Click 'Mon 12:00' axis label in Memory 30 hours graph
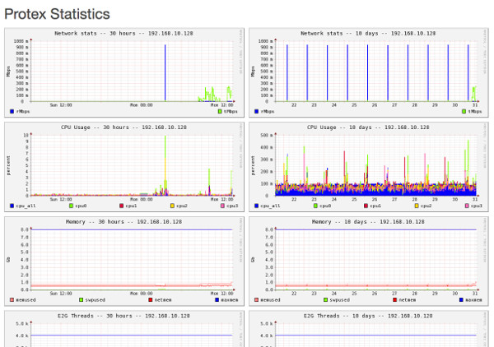 point(222,294)
